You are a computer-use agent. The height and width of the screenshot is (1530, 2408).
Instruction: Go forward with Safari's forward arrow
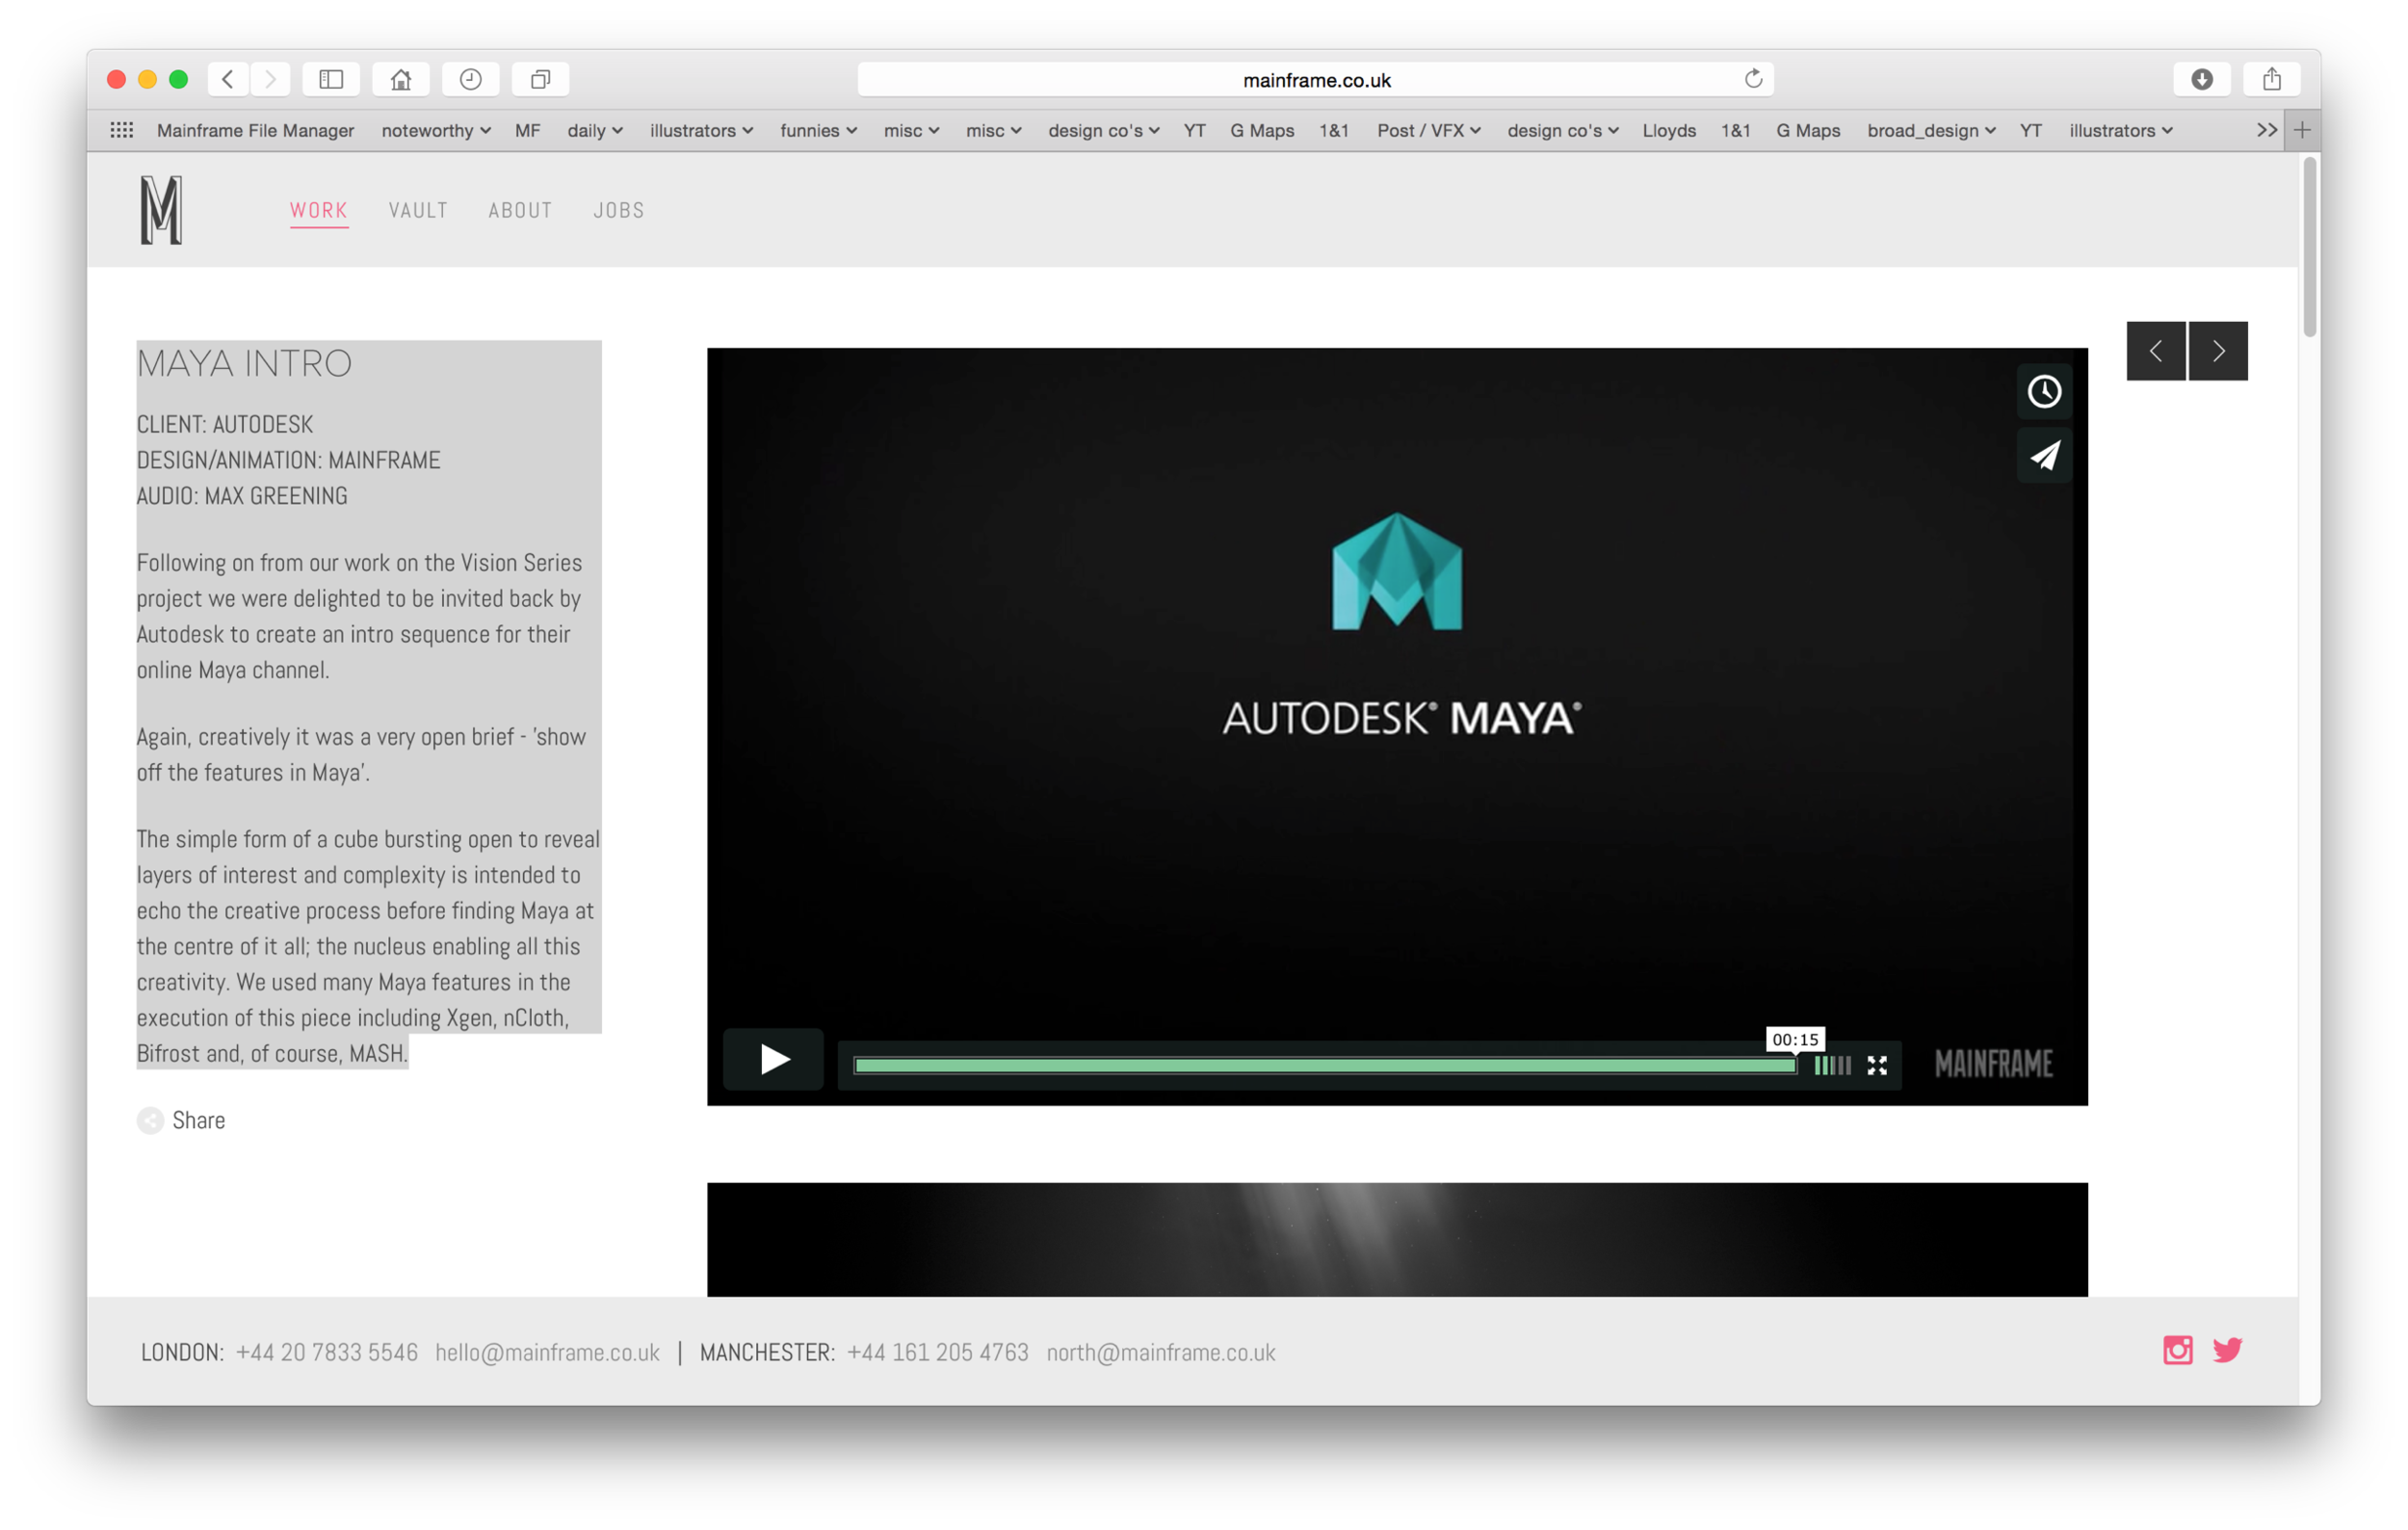[x=270, y=79]
